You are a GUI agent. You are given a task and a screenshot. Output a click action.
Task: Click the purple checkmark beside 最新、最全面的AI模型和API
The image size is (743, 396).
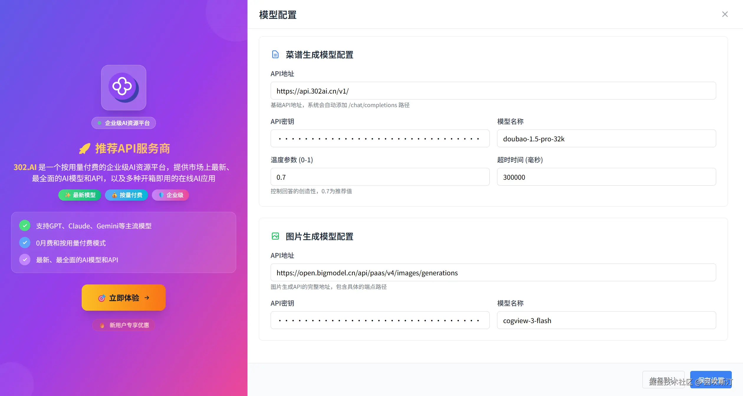(x=25, y=260)
